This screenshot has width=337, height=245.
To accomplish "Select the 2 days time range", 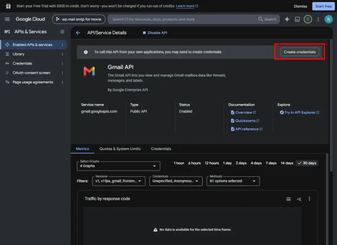I will pos(241,163).
